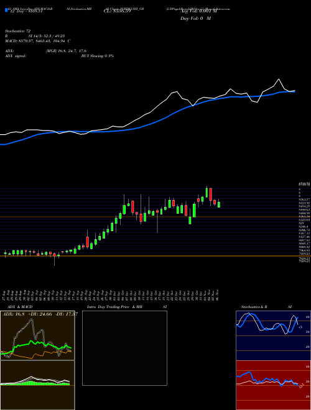Click the blue 12 Day SMA legend square
Image resolution: width=311 pixels, height=410 pixels.
(x=6, y=10)
